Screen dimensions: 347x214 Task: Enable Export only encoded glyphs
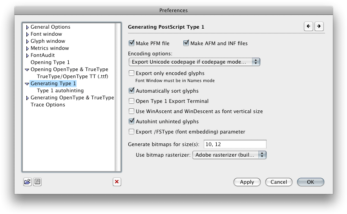(x=132, y=73)
